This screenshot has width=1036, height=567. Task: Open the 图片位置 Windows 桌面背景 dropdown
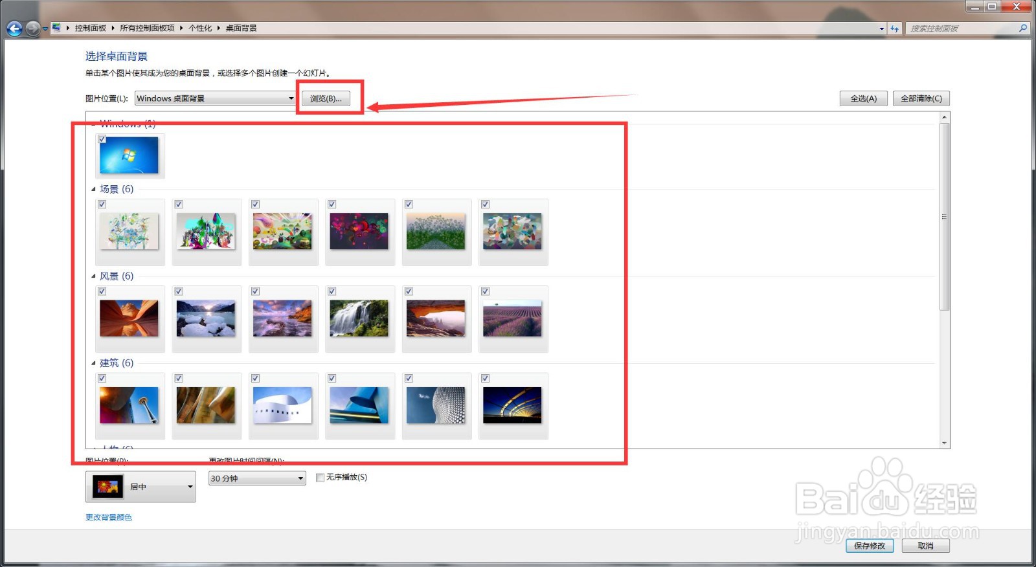point(215,98)
